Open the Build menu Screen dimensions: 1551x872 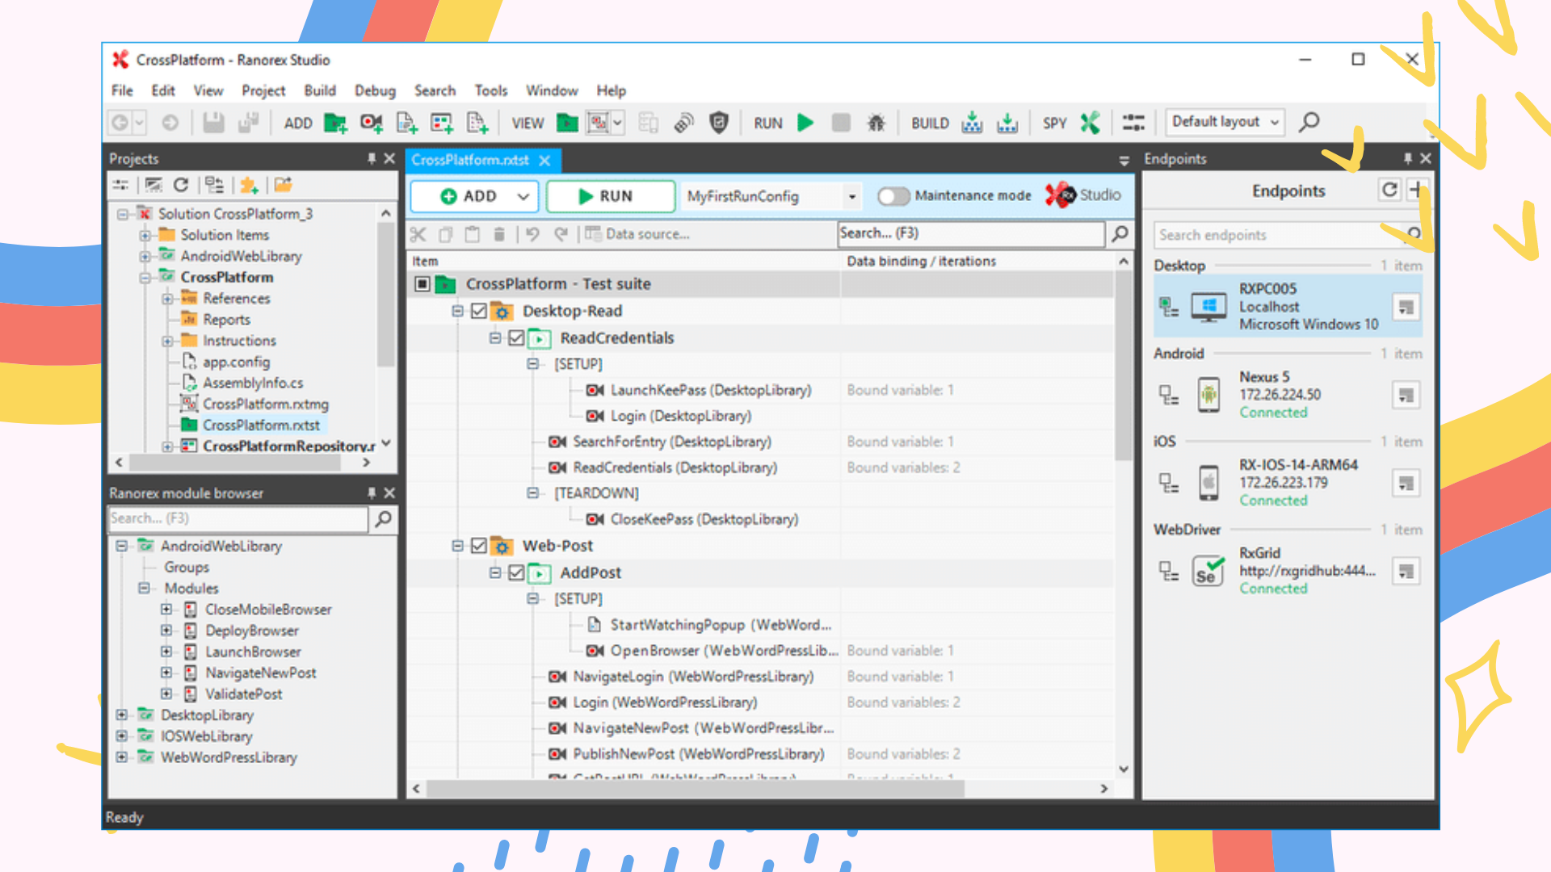point(320,90)
